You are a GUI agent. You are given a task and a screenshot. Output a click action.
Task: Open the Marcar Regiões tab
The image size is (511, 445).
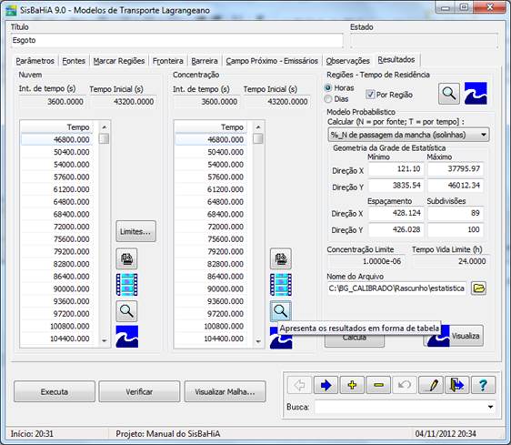pyautogui.click(x=119, y=61)
